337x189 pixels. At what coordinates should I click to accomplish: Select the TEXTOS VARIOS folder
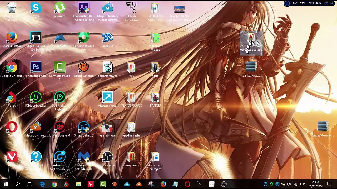131,99
